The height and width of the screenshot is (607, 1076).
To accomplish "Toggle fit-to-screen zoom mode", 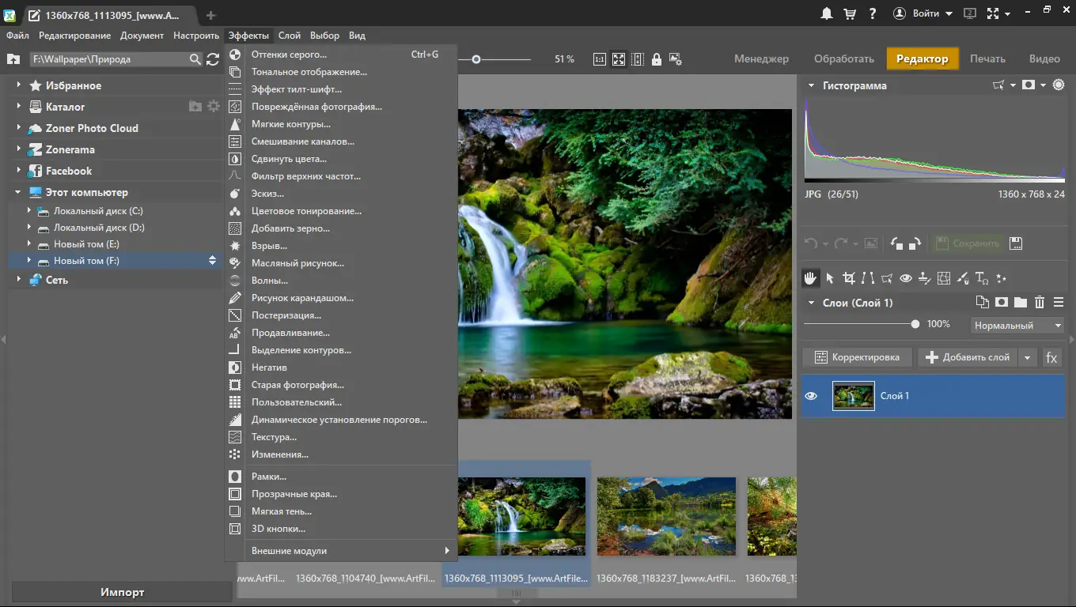I will (x=619, y=59).
